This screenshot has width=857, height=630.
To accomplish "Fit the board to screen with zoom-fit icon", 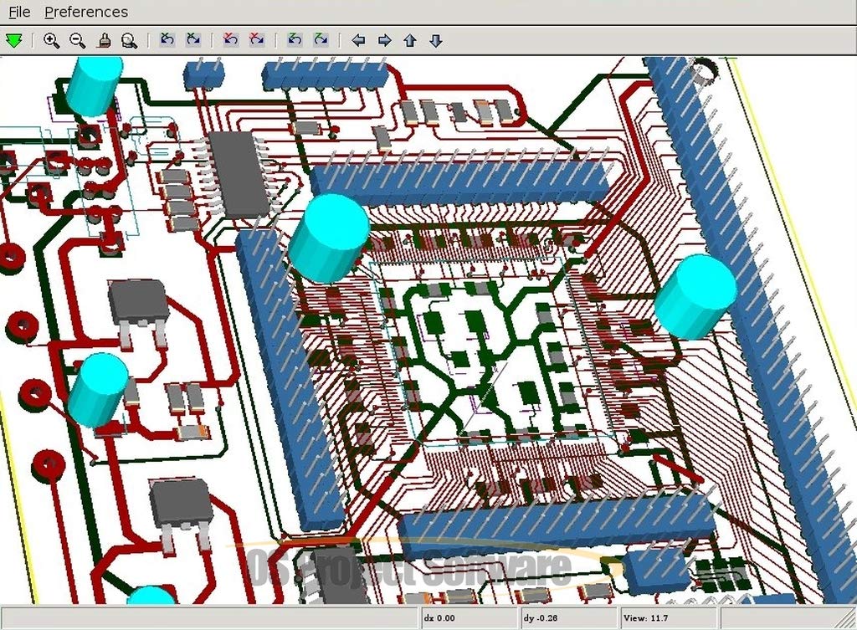I will (x=130, y=40).
